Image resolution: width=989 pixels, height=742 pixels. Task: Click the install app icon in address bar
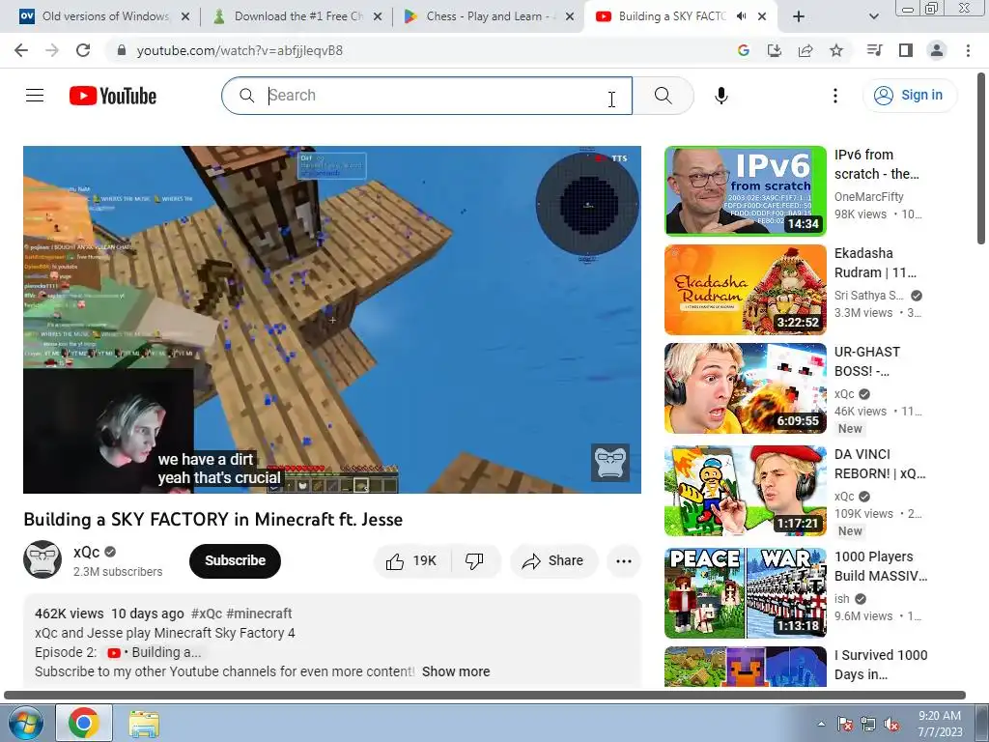pos(775,50)
